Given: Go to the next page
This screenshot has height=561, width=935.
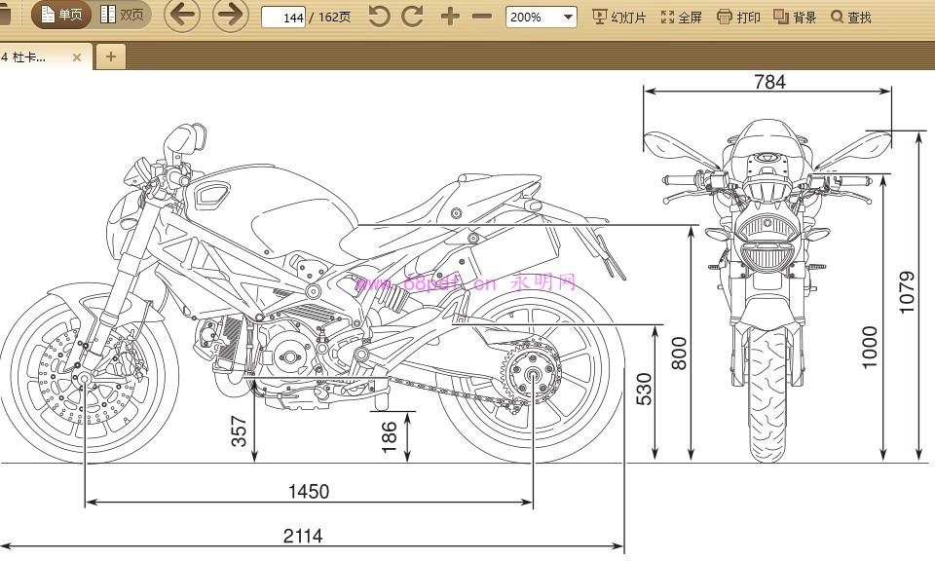Looking at the screenshot, I should pos(230,16).
